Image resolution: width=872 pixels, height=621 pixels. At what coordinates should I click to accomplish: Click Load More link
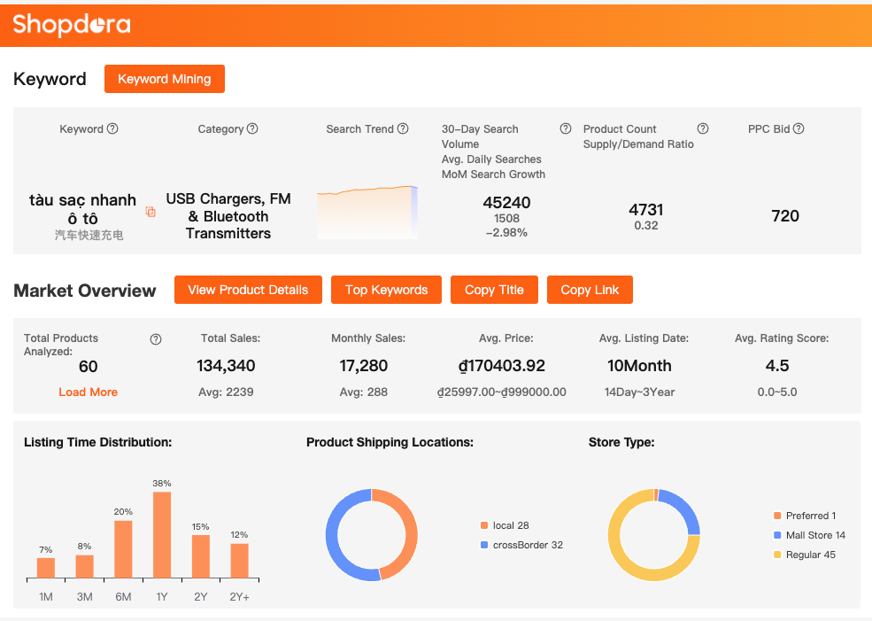coord(88,392)
